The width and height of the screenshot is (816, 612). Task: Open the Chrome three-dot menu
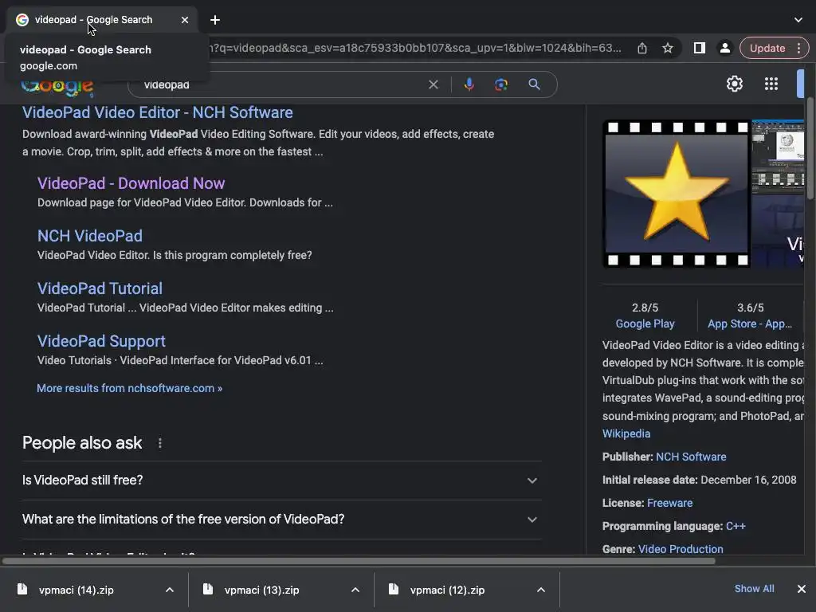[798, 49]
